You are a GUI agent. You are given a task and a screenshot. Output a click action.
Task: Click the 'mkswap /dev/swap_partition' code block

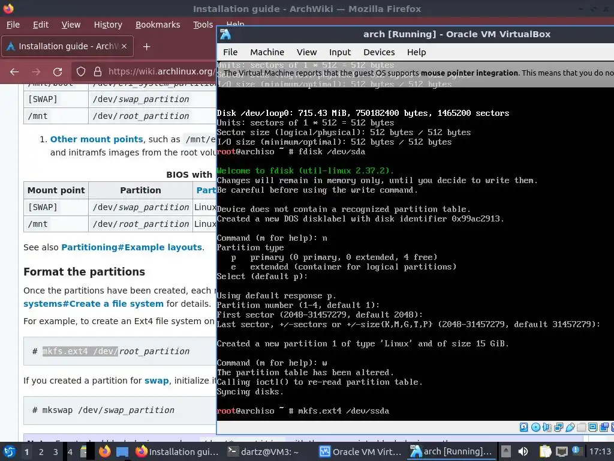coord(120,411)
